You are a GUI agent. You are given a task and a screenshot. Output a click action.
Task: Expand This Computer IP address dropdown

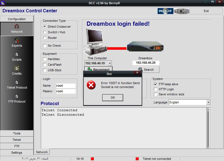point(110,63)
